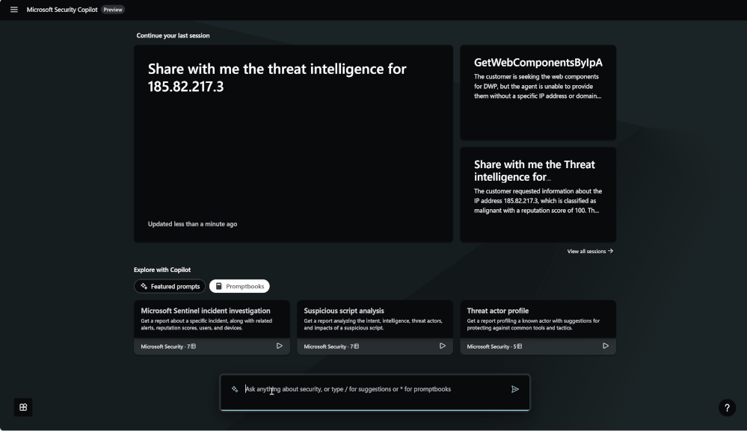Open the help question mark button
Screen dimensions: 747x431
727,408
